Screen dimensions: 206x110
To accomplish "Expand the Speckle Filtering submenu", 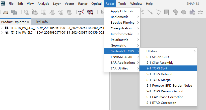I will (122, 23).
